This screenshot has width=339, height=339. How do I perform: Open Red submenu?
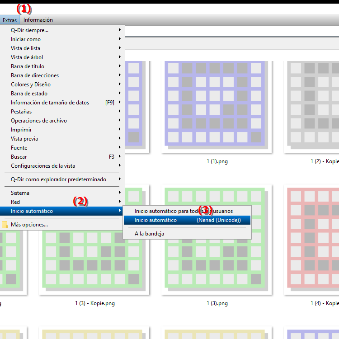click(x=62, y=202)
